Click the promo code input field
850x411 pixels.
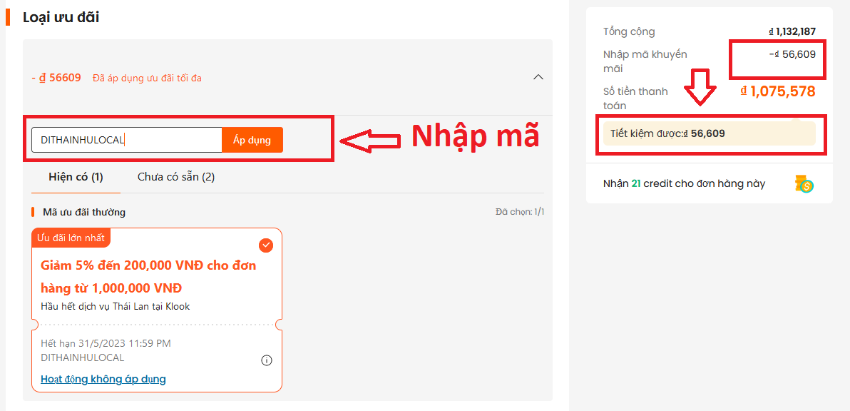click(127, 140)
